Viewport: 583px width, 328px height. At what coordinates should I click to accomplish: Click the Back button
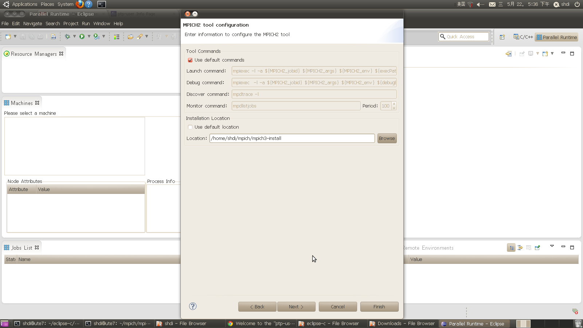pos(257,307)
